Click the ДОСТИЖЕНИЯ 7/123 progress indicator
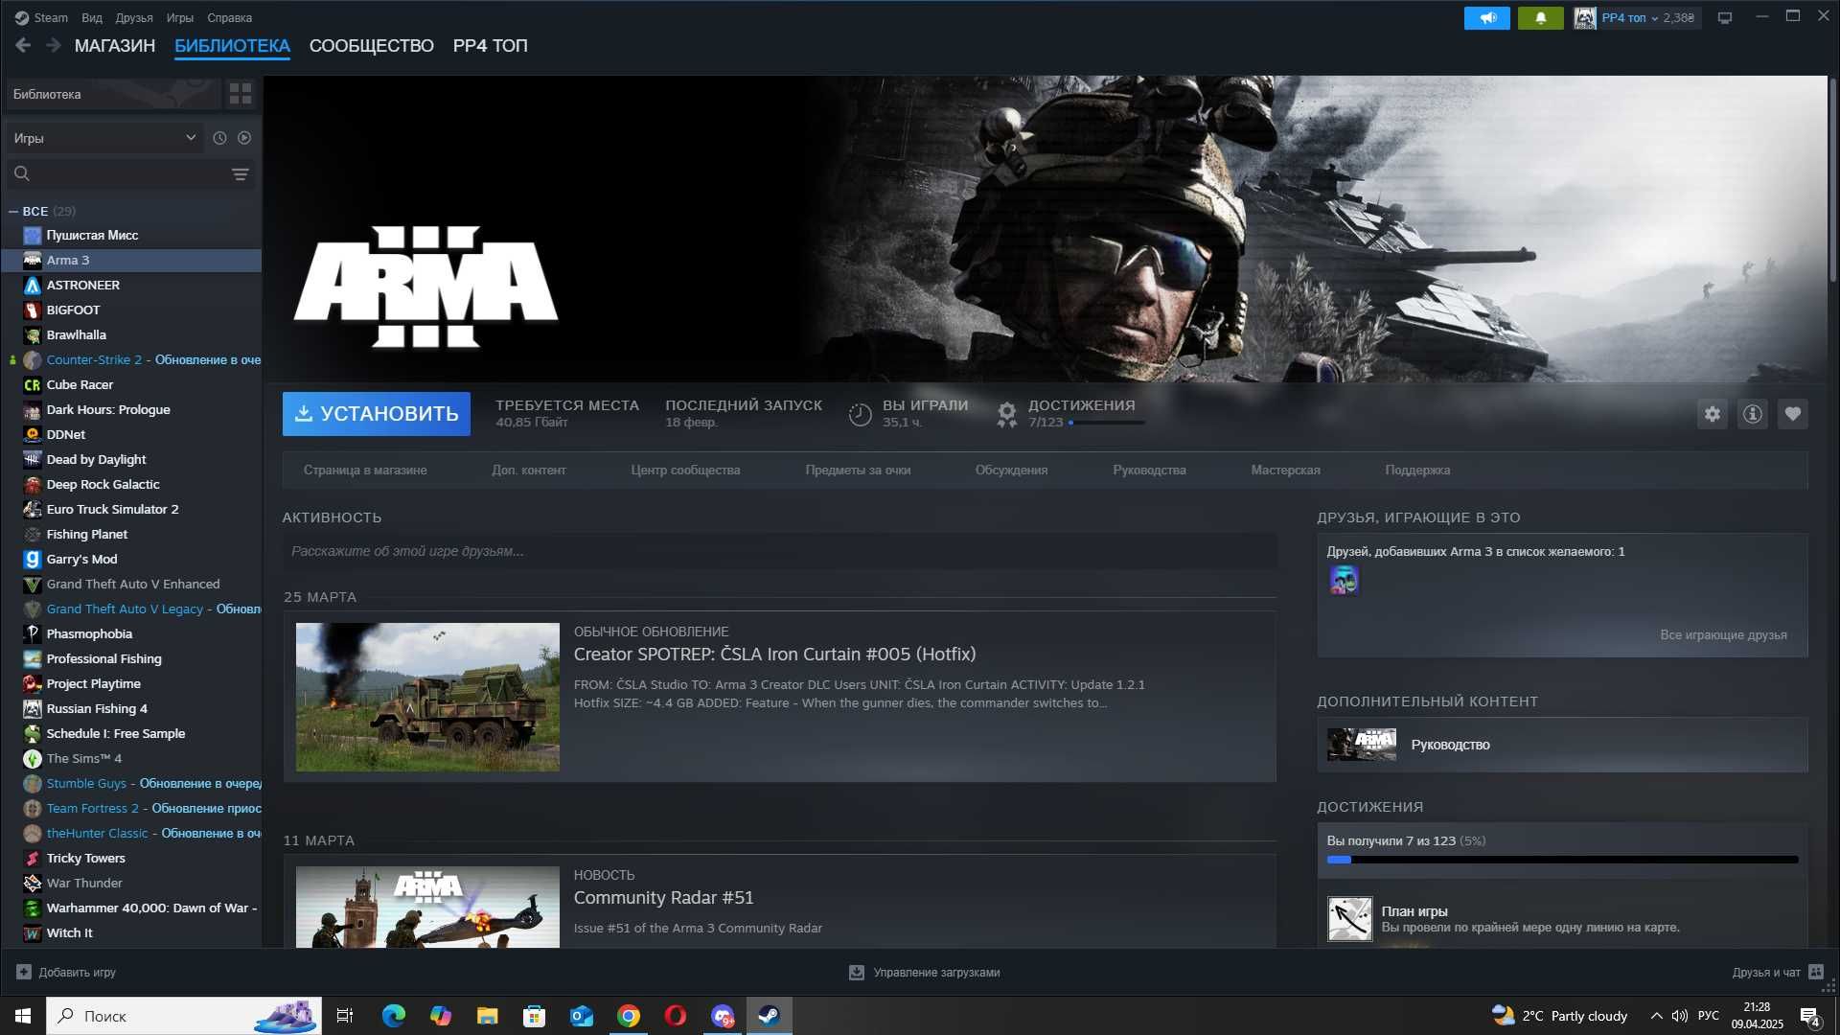This screenshot has height=1035, width=1840. point(1073,413)
